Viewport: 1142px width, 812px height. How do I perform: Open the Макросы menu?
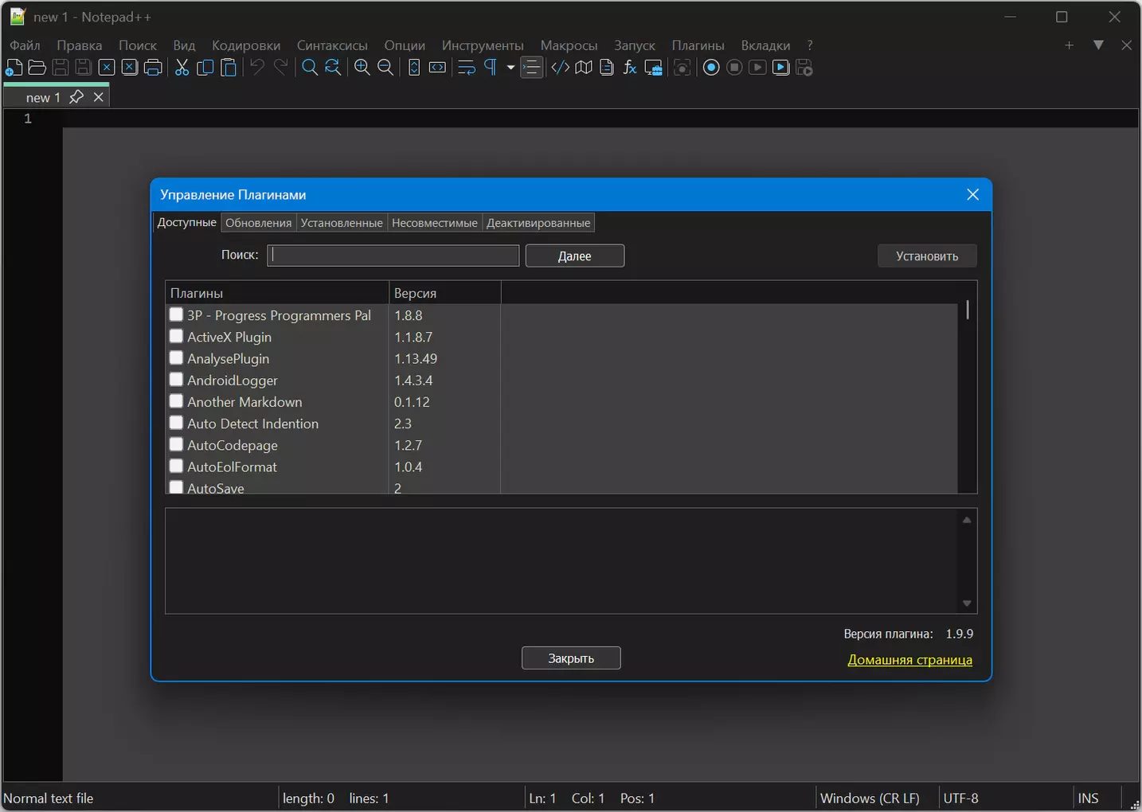pos(569,45)
